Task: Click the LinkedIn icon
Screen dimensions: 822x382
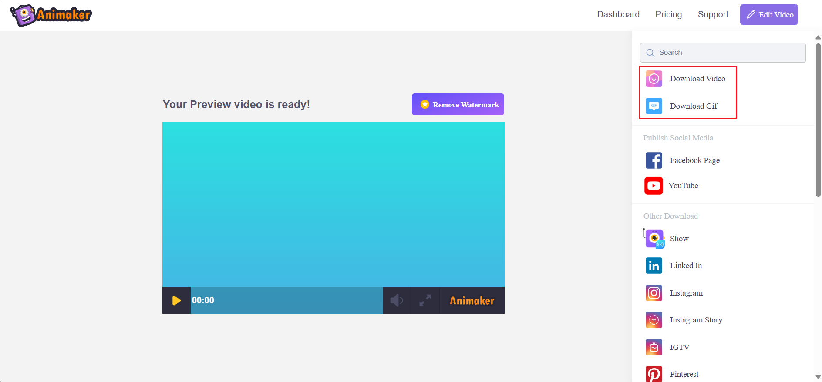Action: click(x=654, y=266)
